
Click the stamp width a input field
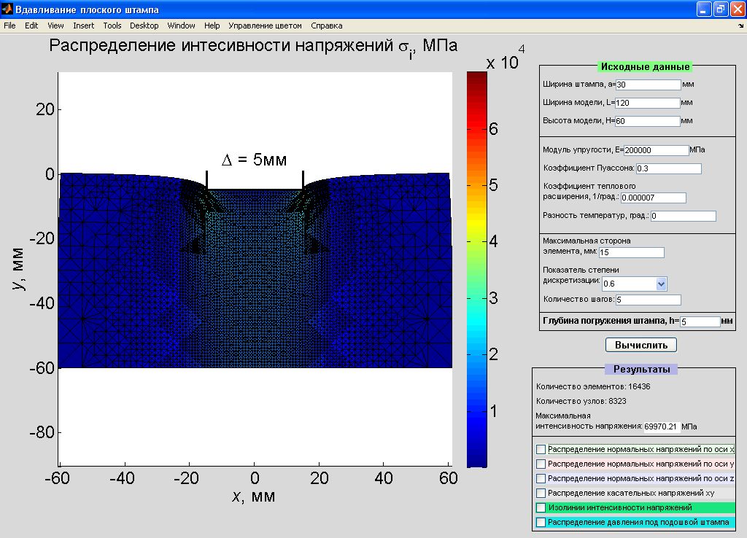pos(648,85)
